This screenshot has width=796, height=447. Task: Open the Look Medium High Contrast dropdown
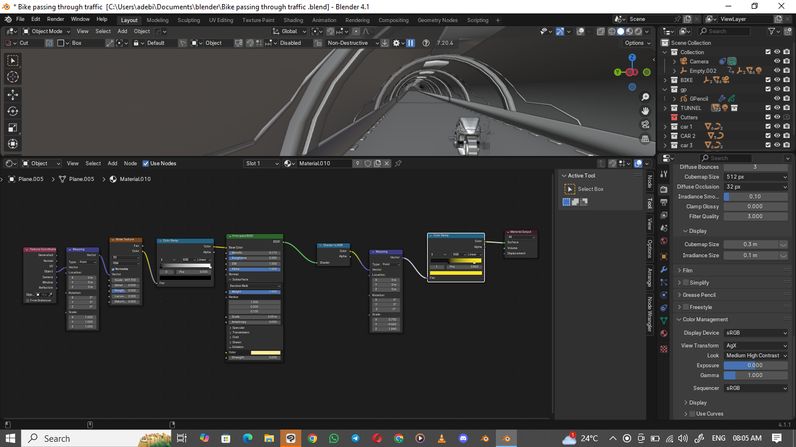click(756, 356)
